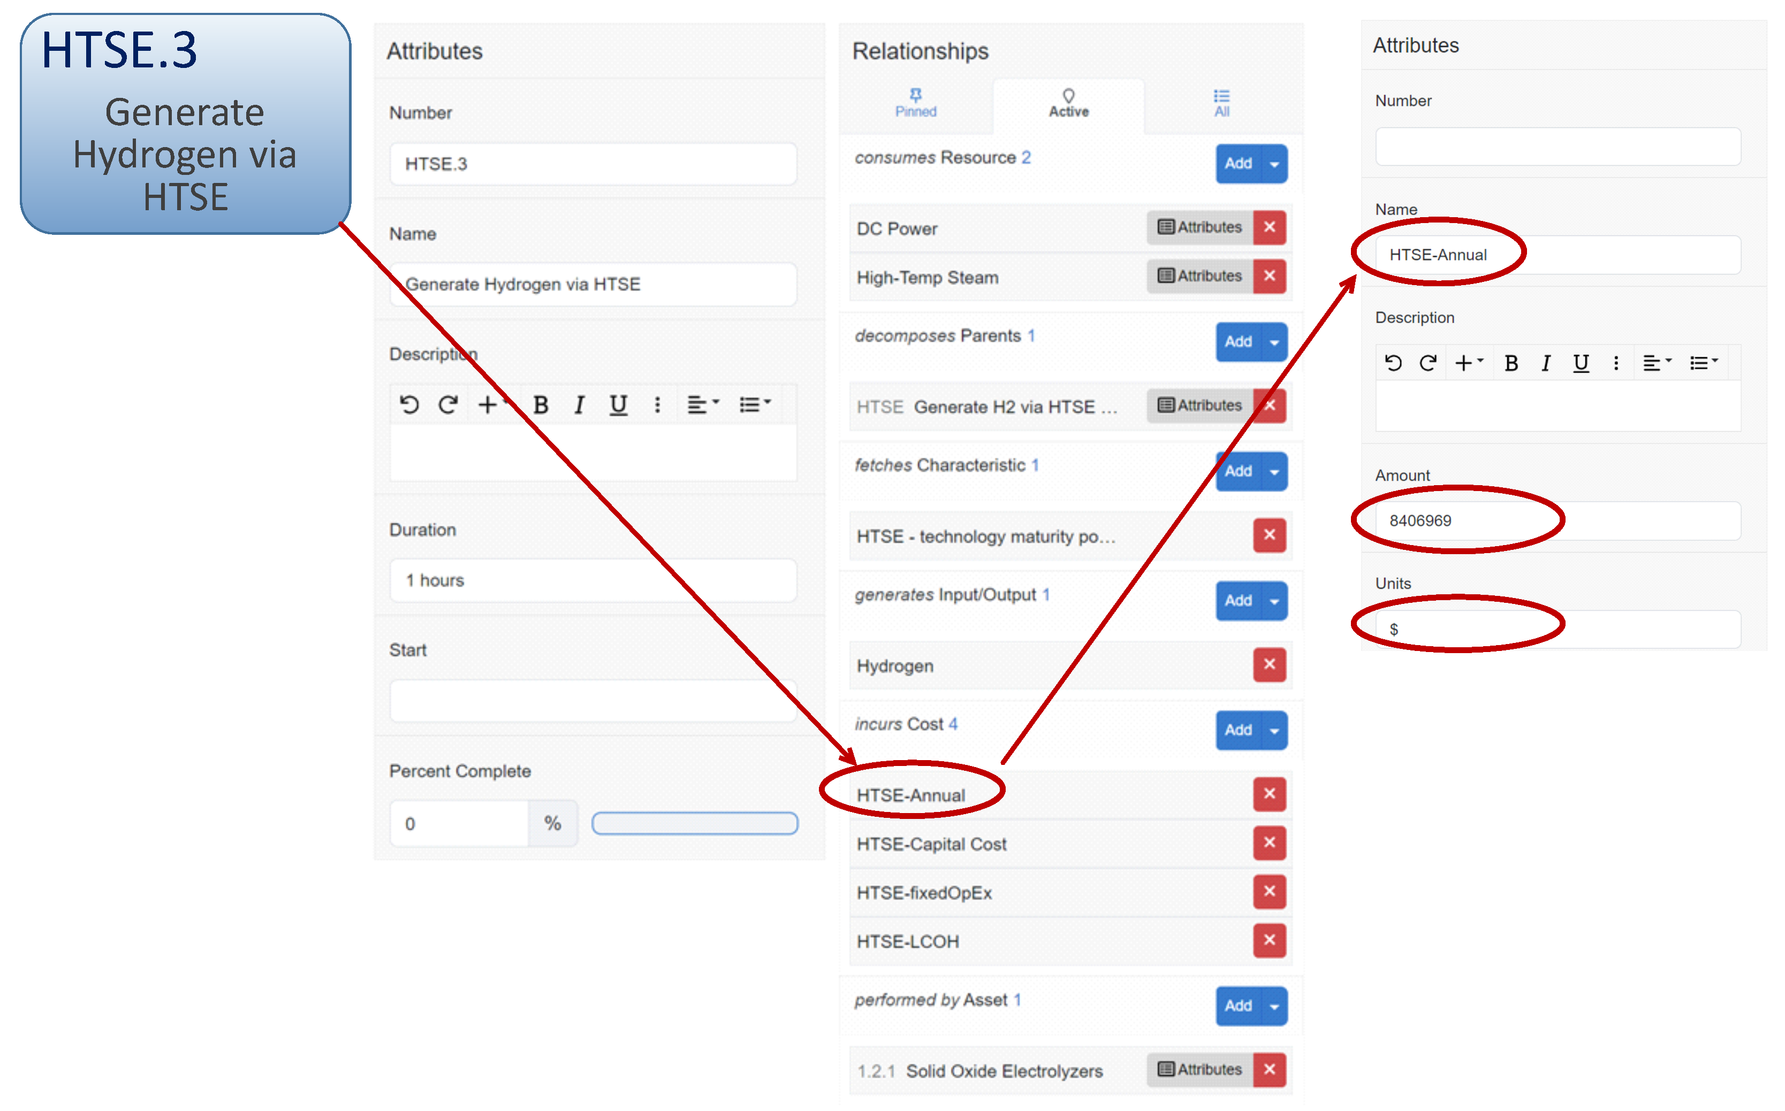Open list style dropdown in left editor

tap(754, 405)
